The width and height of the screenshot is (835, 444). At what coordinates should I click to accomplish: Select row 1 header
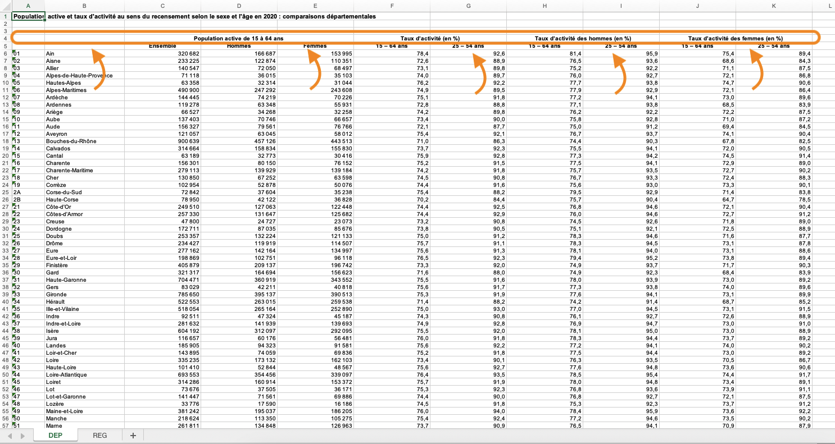coord(5,16)
